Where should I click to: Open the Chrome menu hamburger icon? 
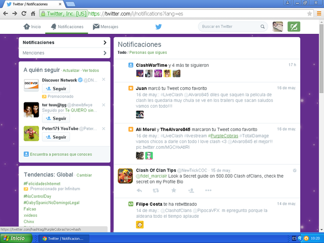319,14
